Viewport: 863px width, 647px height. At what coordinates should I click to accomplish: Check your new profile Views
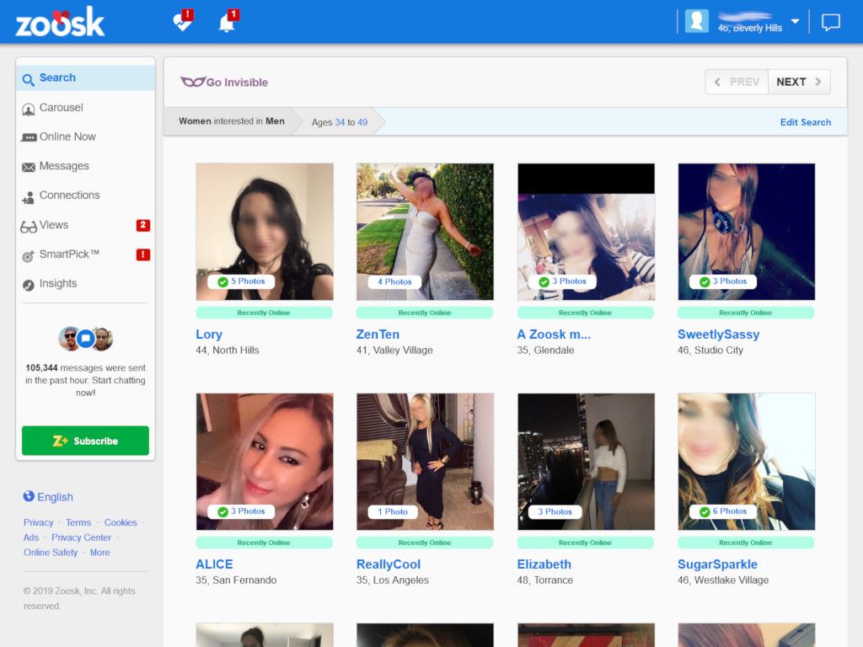pyautogui.click(x=55, y=225)
